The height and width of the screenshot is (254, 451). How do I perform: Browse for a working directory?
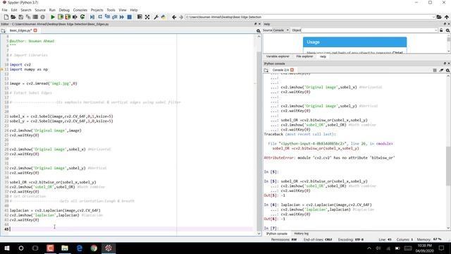pyautogui.click(x=439, y=17)
